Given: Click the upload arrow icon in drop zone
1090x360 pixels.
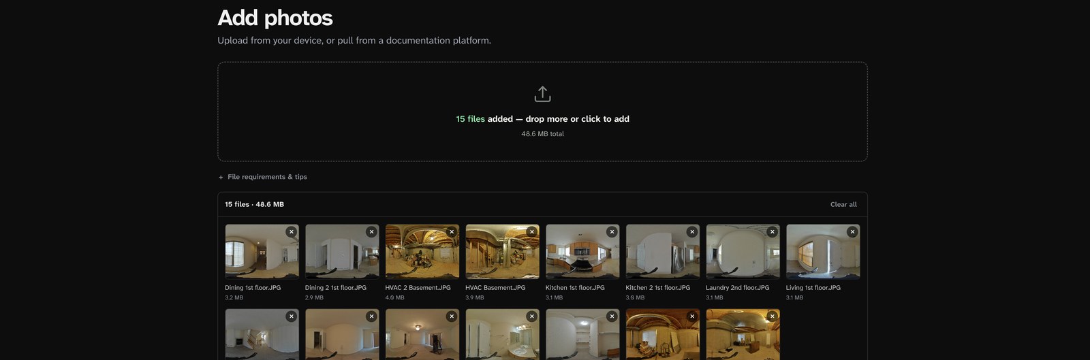Looking at the screenshot, I should pyautogui.click(x=542, y=94).
